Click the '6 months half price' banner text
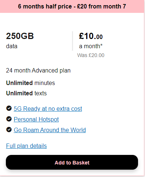The image size is (145, 177). click(45, 6)
